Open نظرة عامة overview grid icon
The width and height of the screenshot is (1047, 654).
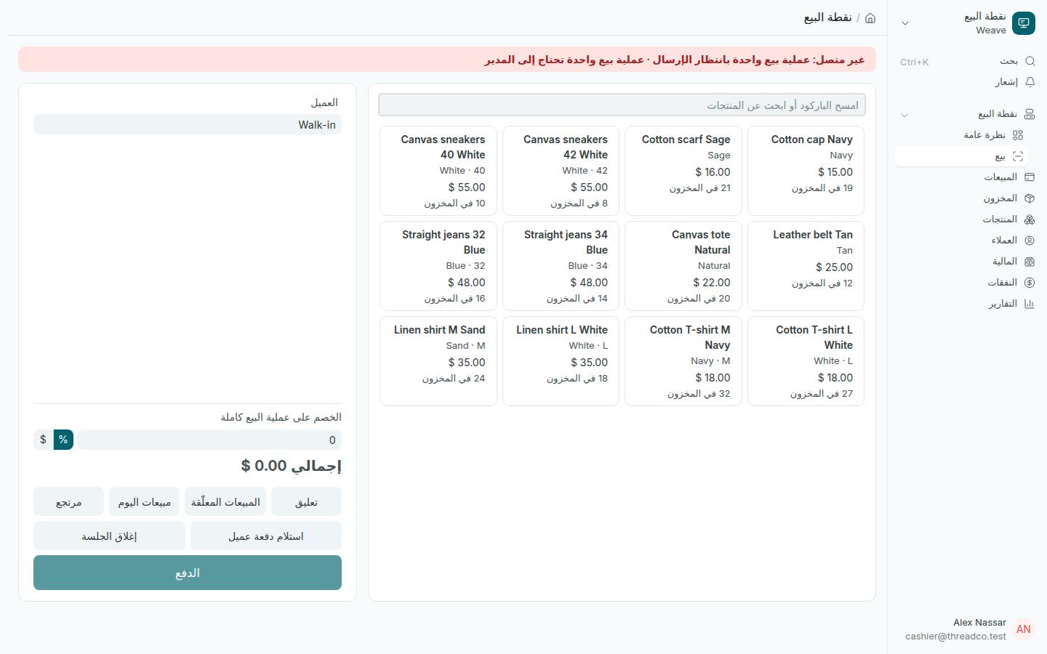(1018, 135)
